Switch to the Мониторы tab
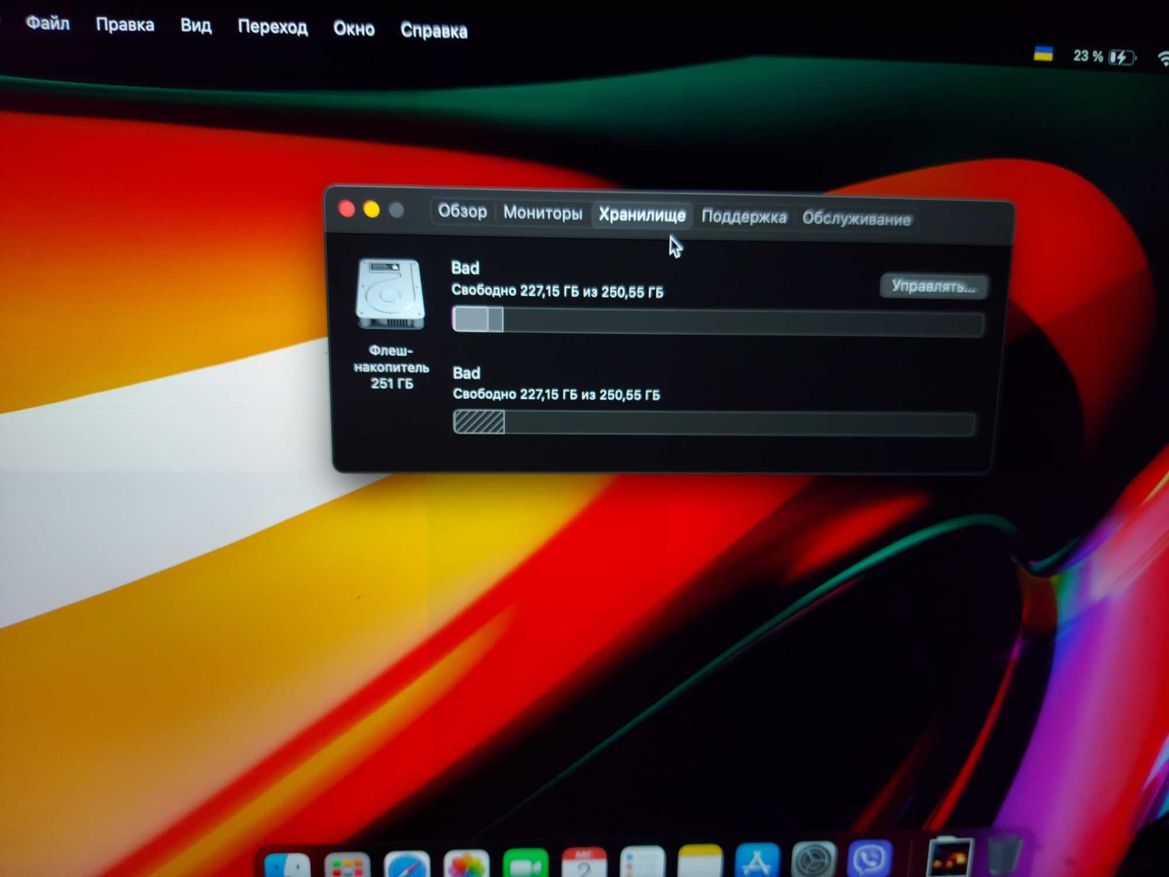The height and width of the screenshot is (877, 1169). (x=542, y=213)
